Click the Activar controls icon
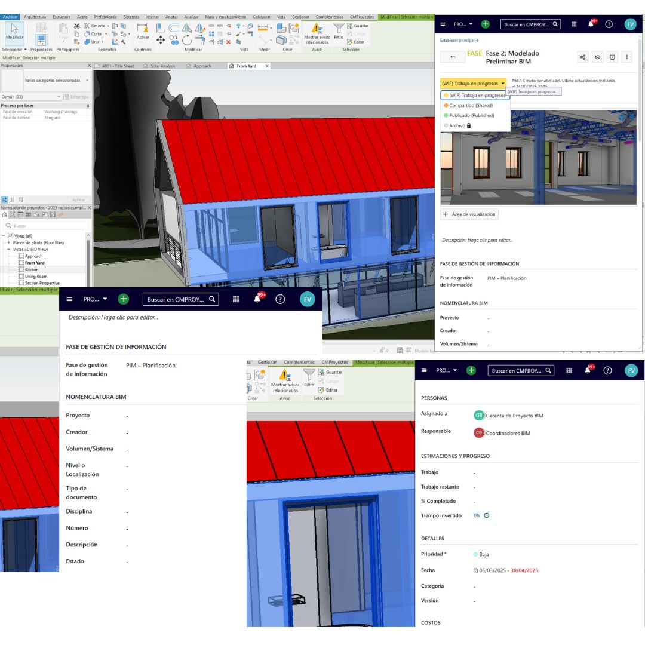The height and width of the screenshot is (645, 645). (143, 31)
